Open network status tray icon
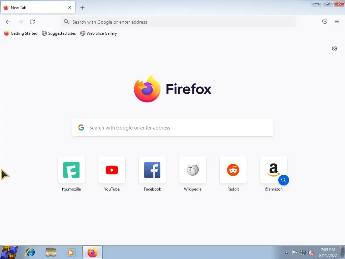 (303, 253)
